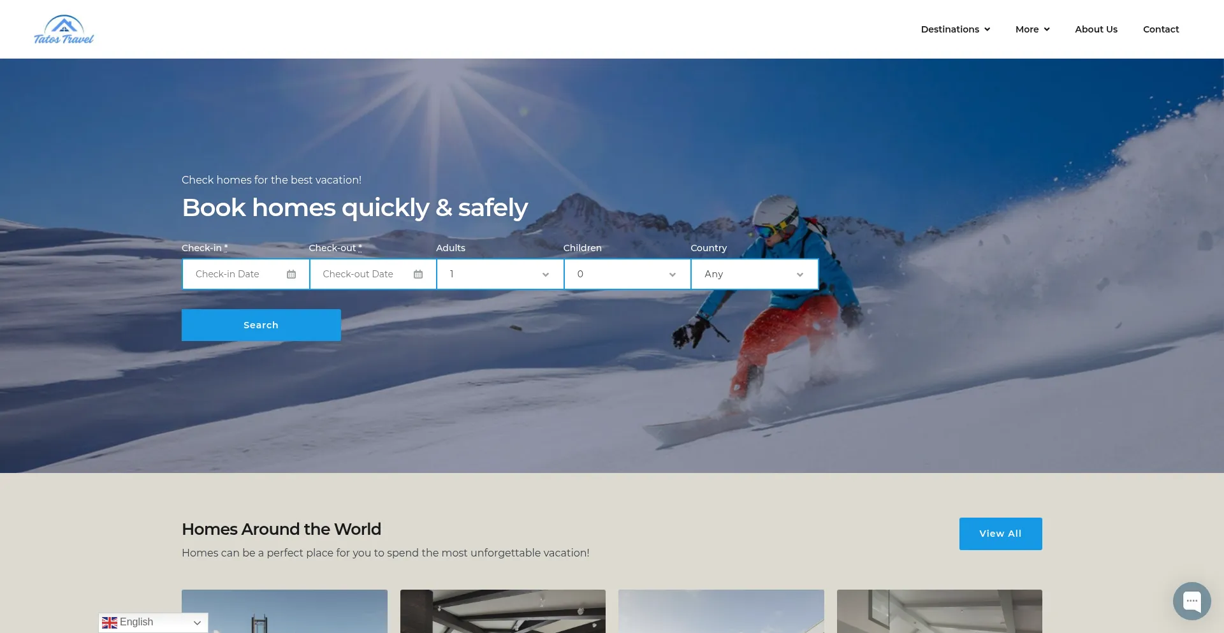Open the second home listing thumbnail
The image size is (1224, 633).
coord(503,611)
